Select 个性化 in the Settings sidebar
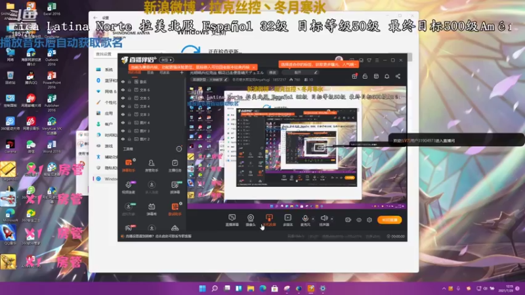Viewport: 525px width, 295px height. tap(106, 102)
